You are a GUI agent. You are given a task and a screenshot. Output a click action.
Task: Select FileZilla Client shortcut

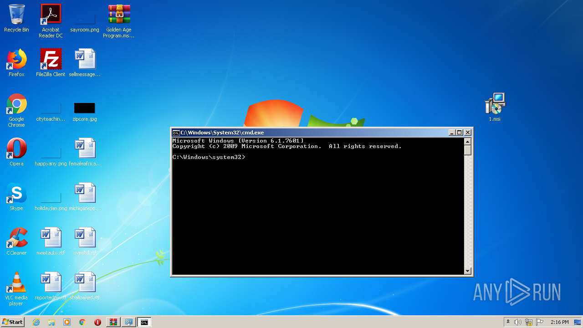(x=51, y=63)
